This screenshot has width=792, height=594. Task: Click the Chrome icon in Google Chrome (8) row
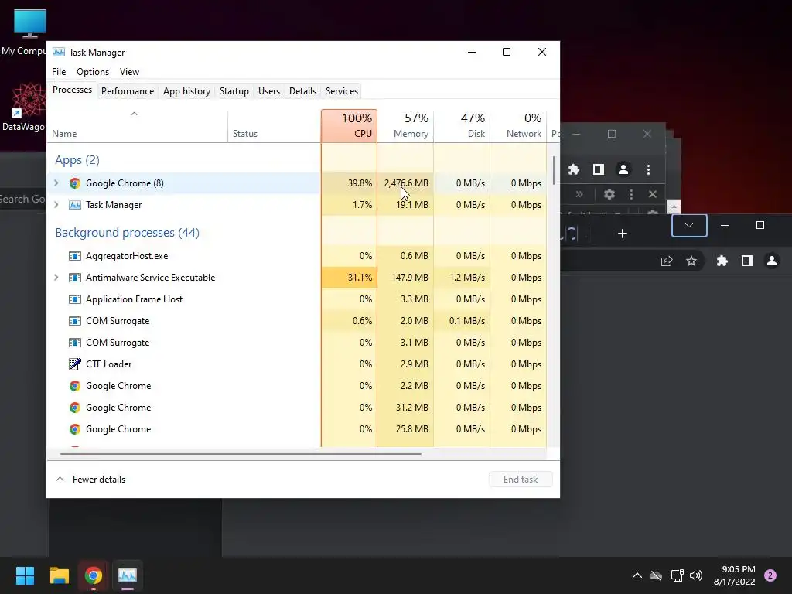75,183
